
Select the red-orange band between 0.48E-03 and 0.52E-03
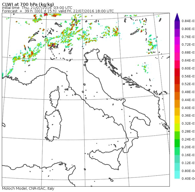click(177, 88)
